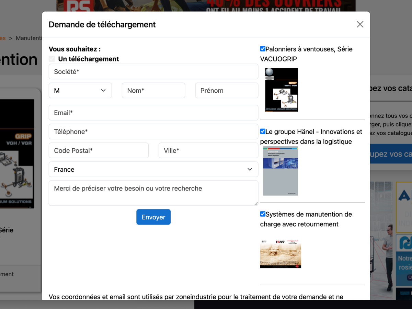The height and width of the screenshot is (309, 412).
Task: Toggle the Un téléchargement checkbox
Action: point(51,58)
